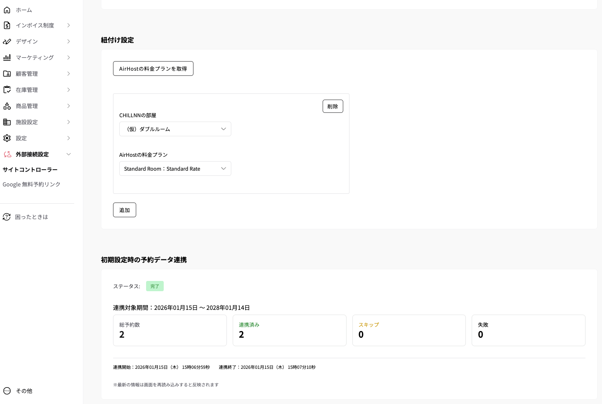Image resolution: width=602 pixels, height=404 pixels.
Task: Expand the 顧客管理 menu chevron
Action: tap(69, 74)
